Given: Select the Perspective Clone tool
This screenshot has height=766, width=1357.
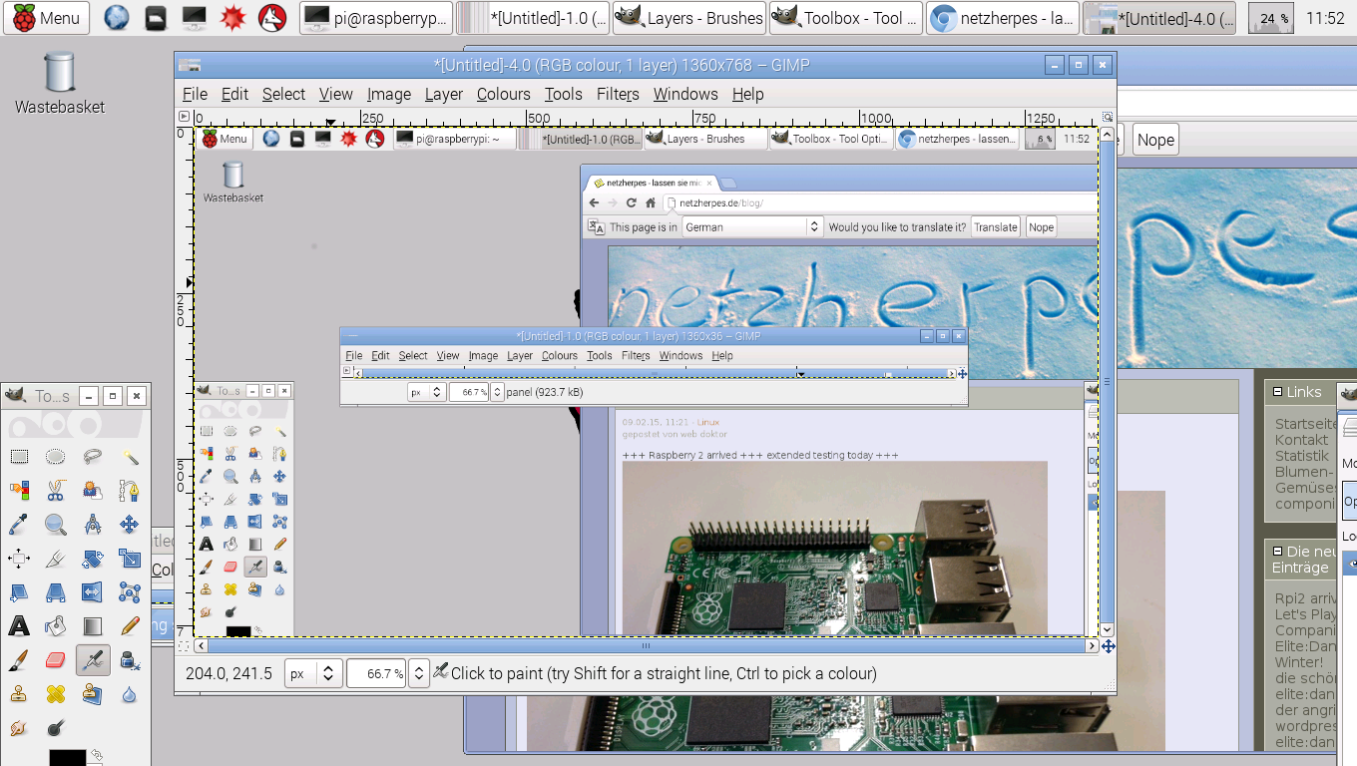Looking at the screenshot, I should [x=93, y=693].
